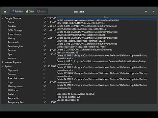This screenshot has width=158, height=118.
Task: Select the Cache item in the tree
Action: pyautogui.click(x=11, y=22)
